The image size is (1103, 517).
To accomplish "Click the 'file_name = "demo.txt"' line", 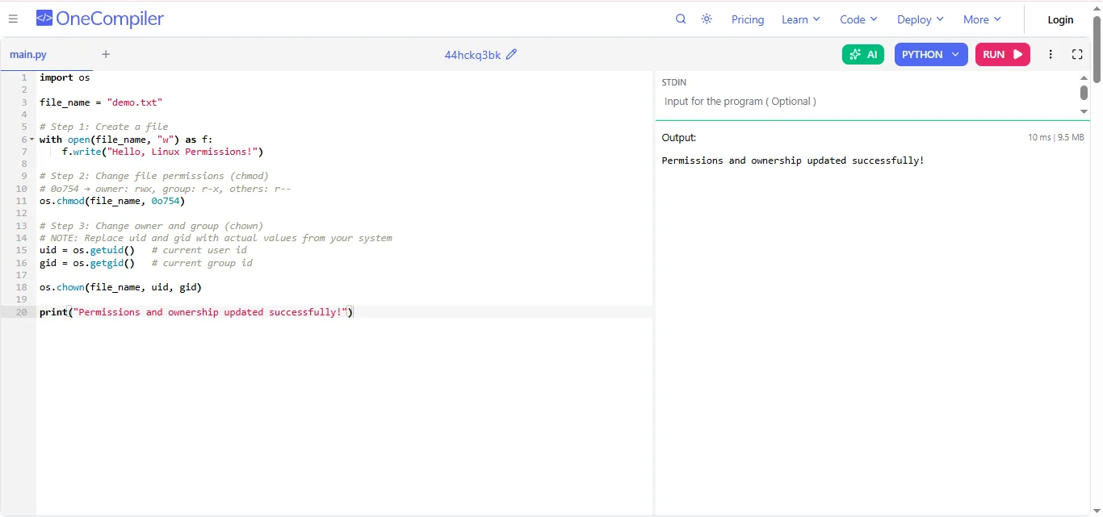I will click(101, 102).
